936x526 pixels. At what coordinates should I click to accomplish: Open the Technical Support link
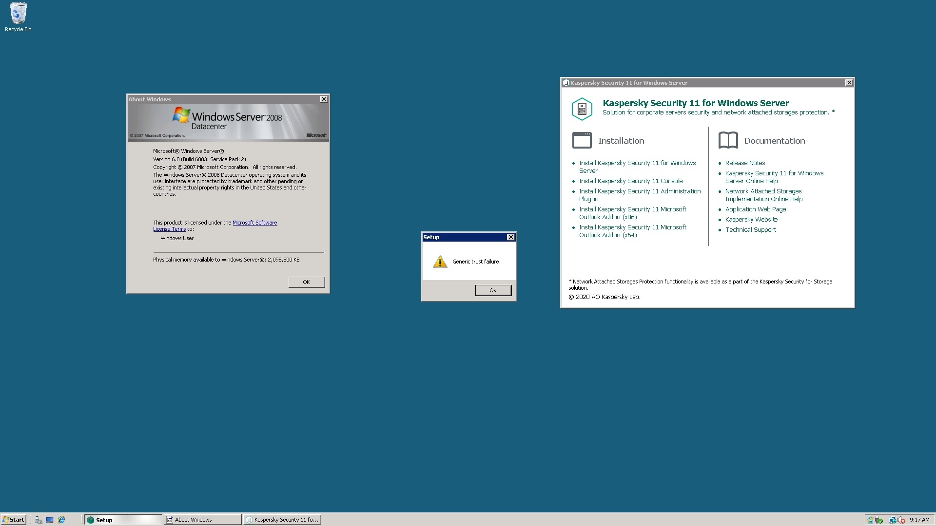751,229
